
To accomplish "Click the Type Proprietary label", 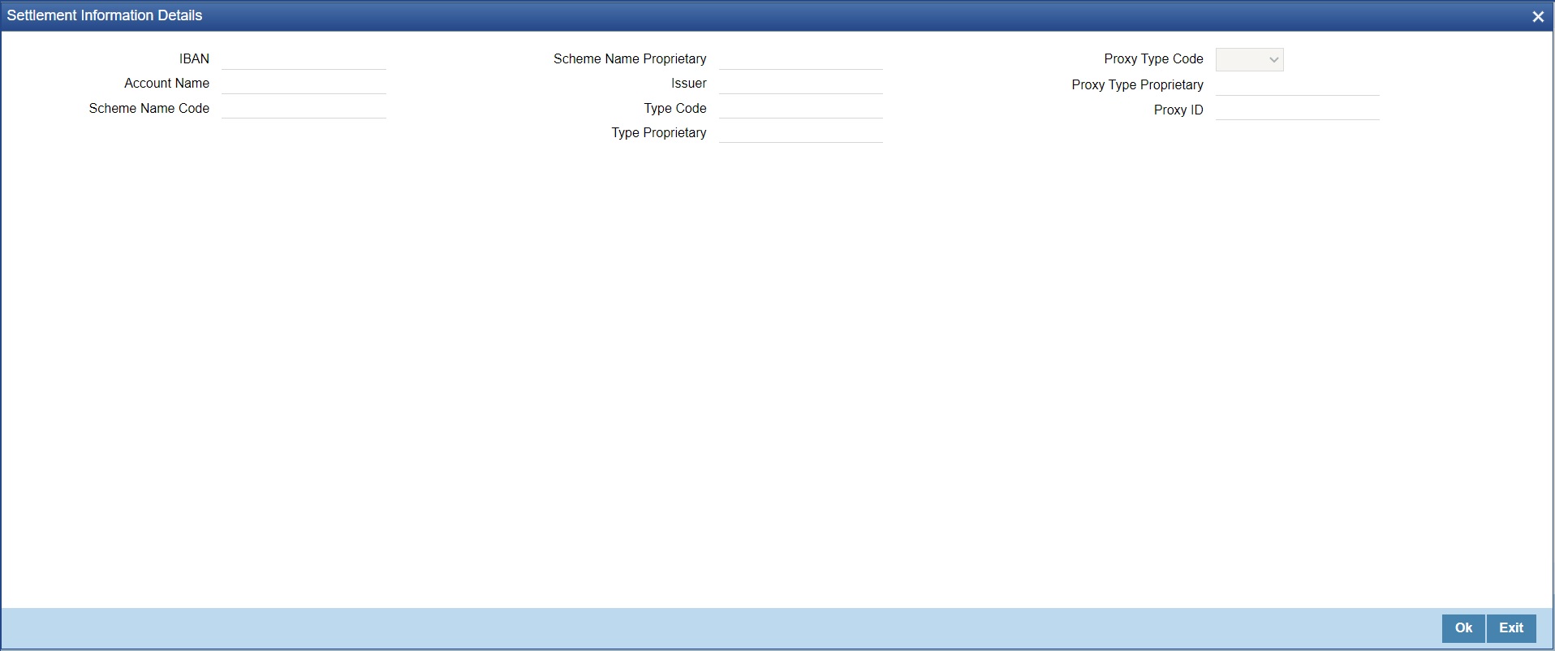I will 659,132.
